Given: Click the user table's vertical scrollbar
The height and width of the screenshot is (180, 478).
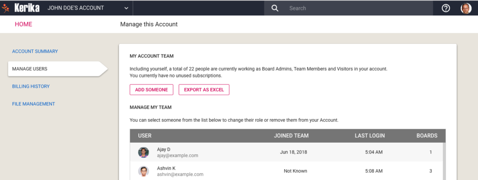Looking at the screenshot, I should tap(444, 161).
